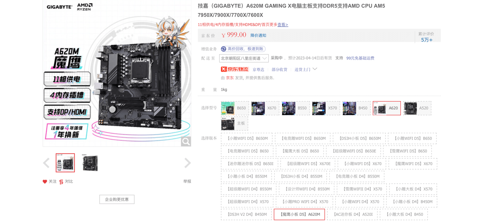Select version 【小雕大板 D4】X570
The height and width of the screenshot is (221, 502).
pos(413,189)
